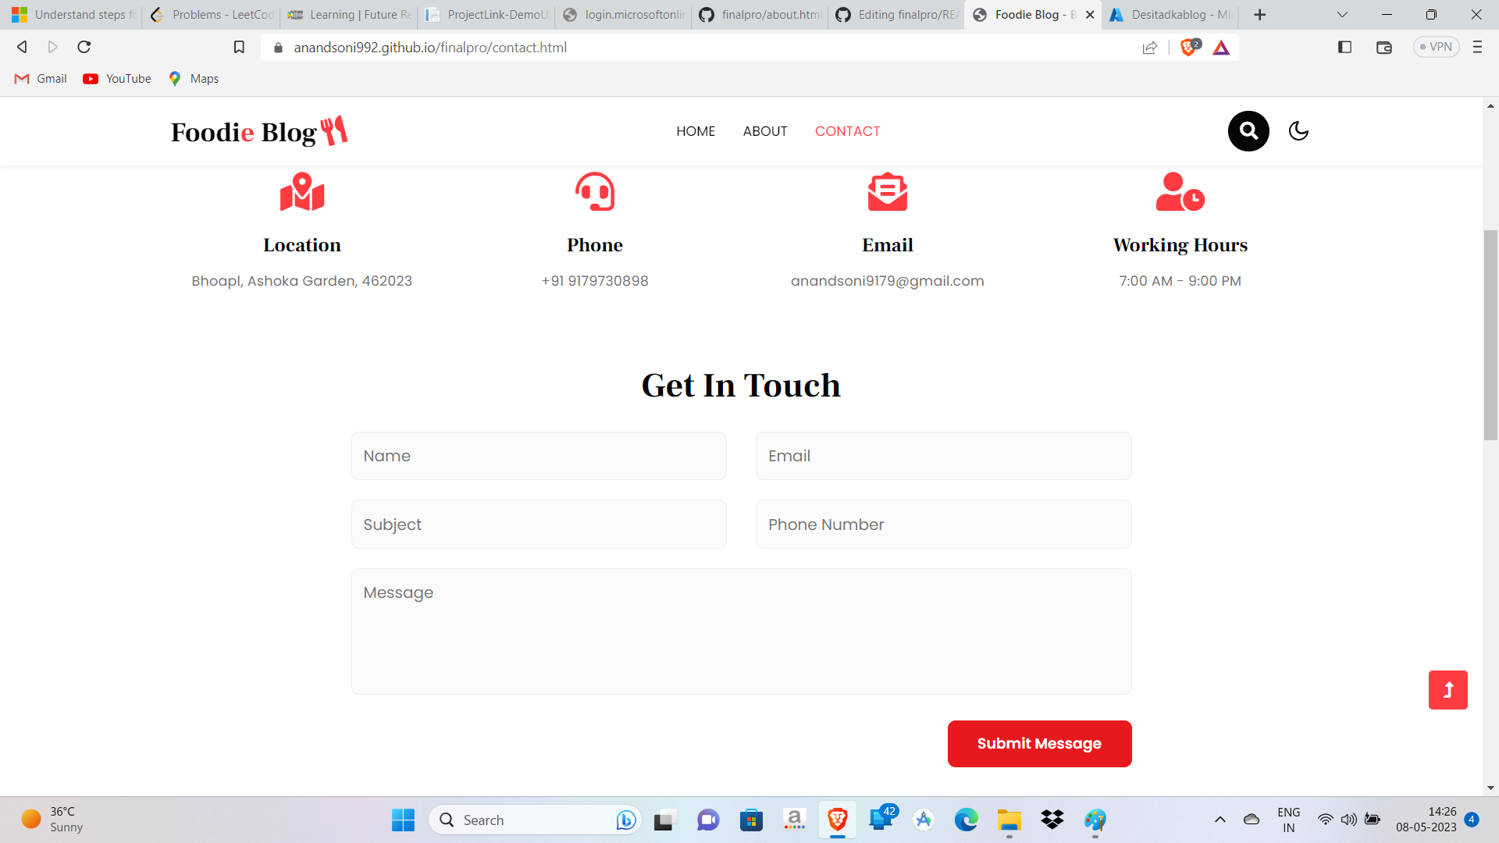Click the red scroll-to-top arrow
Screen dimensions: 1499x843
1448,690
